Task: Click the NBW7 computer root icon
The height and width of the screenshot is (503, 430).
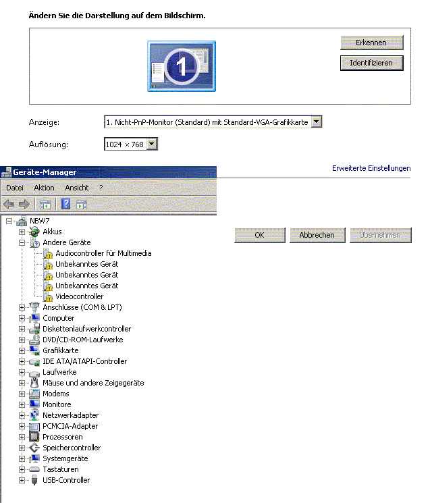Action: click(22, 221)
